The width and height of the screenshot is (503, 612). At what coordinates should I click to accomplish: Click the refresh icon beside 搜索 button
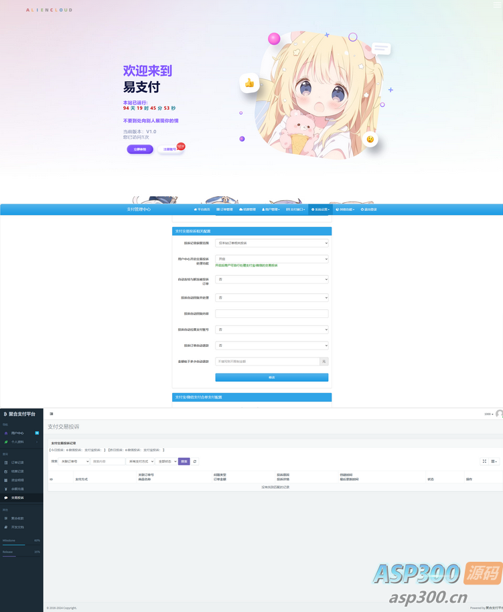(195, 461)
